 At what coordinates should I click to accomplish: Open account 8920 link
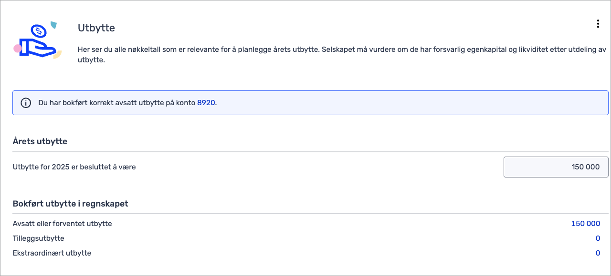coord(206,103)
